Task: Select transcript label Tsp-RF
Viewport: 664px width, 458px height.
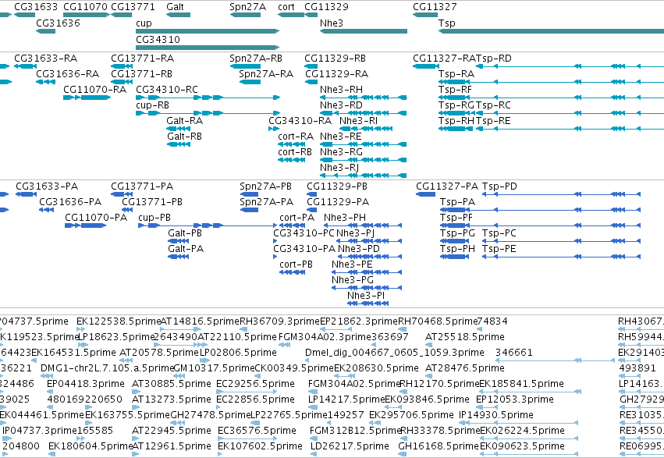Action: pyautogui.click(x=455, y=89)
